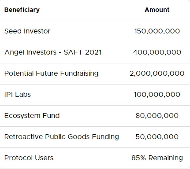Select the Ecosystem Fund row label
Image resolution: width=190 pixels, height=169 pixels.
32,116
